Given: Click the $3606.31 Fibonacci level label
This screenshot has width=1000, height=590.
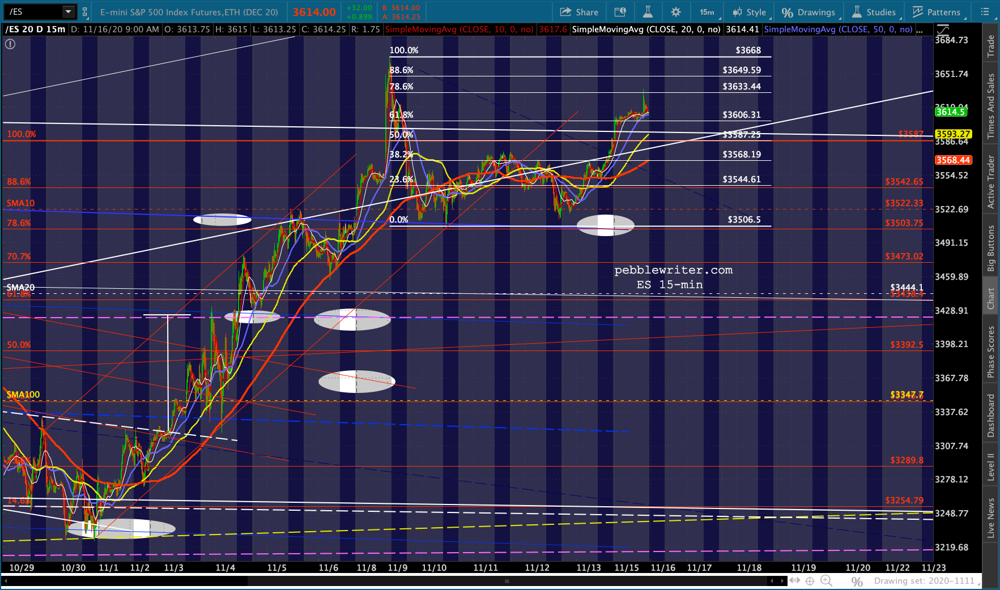Looking at the screenshot, I should point(742,115).
